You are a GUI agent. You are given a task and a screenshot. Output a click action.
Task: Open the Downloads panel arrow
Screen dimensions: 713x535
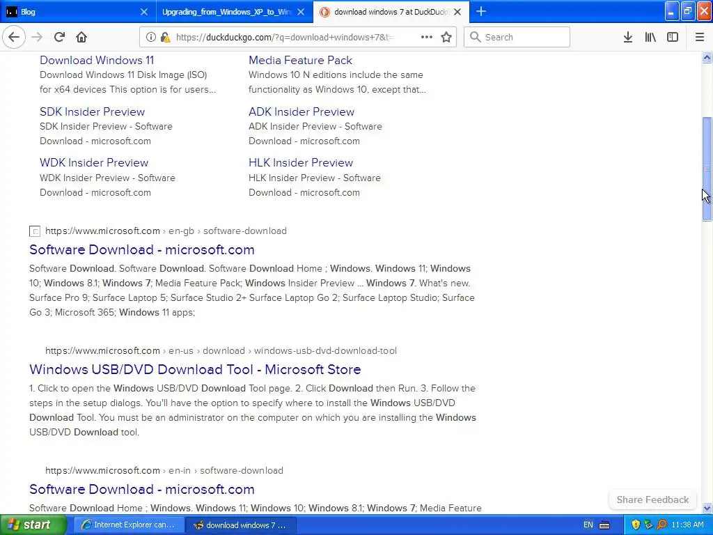(x=628, y=37)
